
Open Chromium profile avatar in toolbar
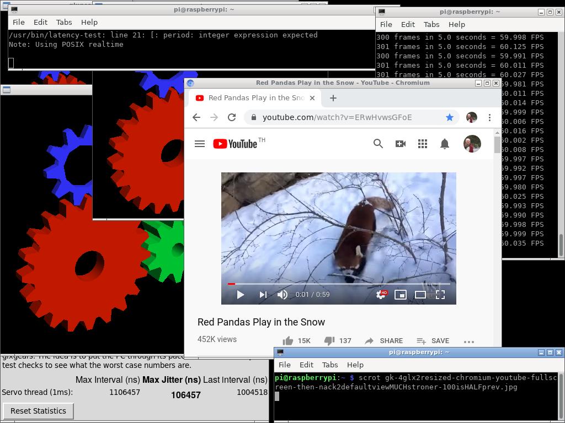[471, 117]
